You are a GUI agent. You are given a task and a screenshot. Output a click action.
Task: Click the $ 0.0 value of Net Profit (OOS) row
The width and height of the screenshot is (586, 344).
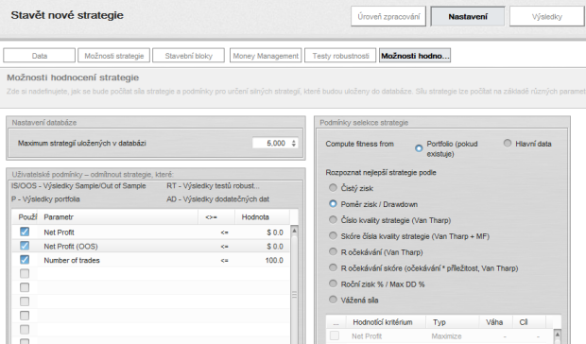coord(275,247)
